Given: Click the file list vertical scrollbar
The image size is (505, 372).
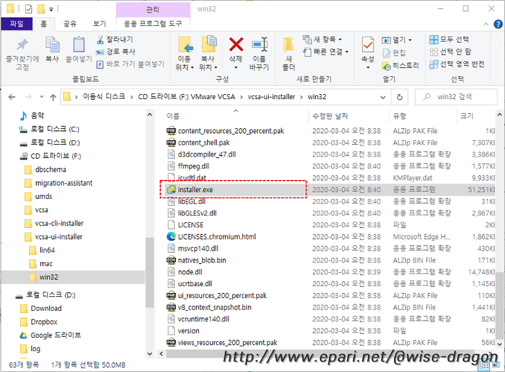Looking at the screenshot, I should point(499,305).
